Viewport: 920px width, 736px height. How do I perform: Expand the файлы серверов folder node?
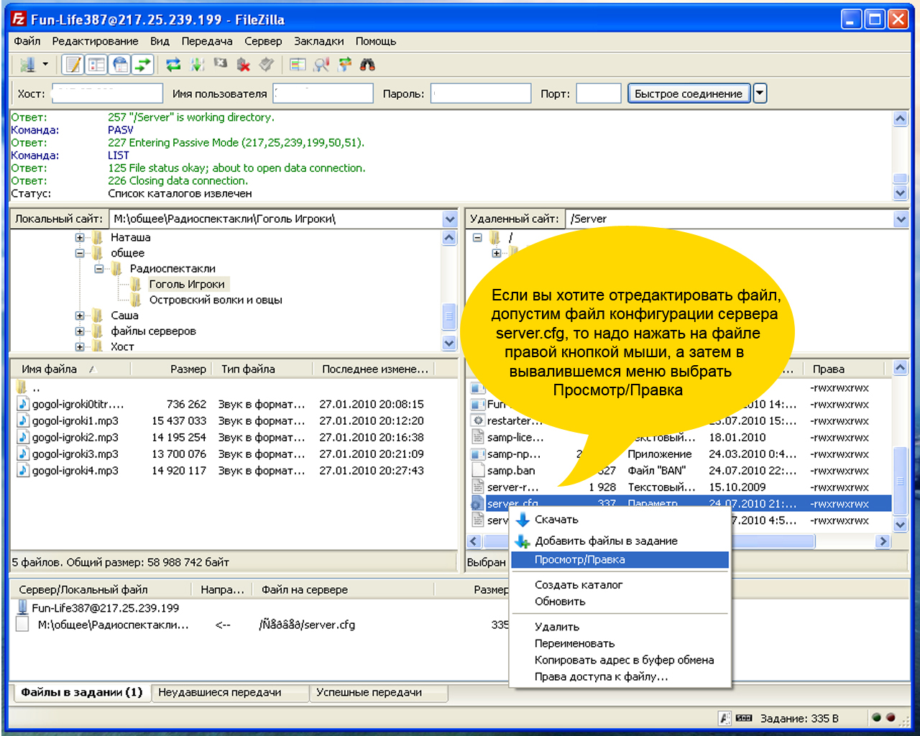coord(80,331)
